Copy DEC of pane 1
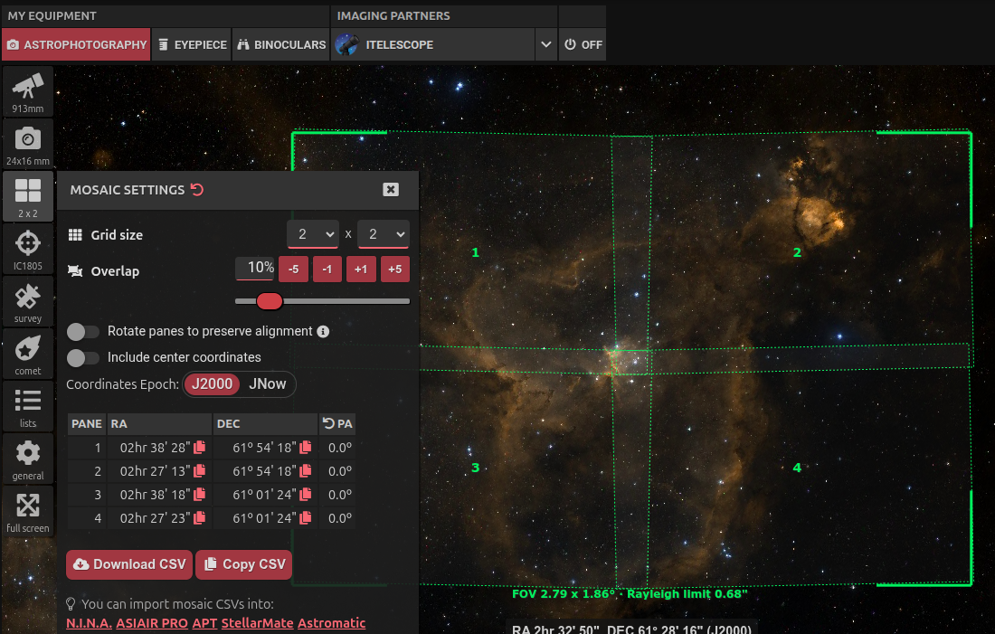 click(x=305, y=448)
